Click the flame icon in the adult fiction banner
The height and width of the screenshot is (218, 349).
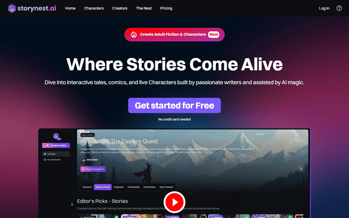[x=134, y=35]
